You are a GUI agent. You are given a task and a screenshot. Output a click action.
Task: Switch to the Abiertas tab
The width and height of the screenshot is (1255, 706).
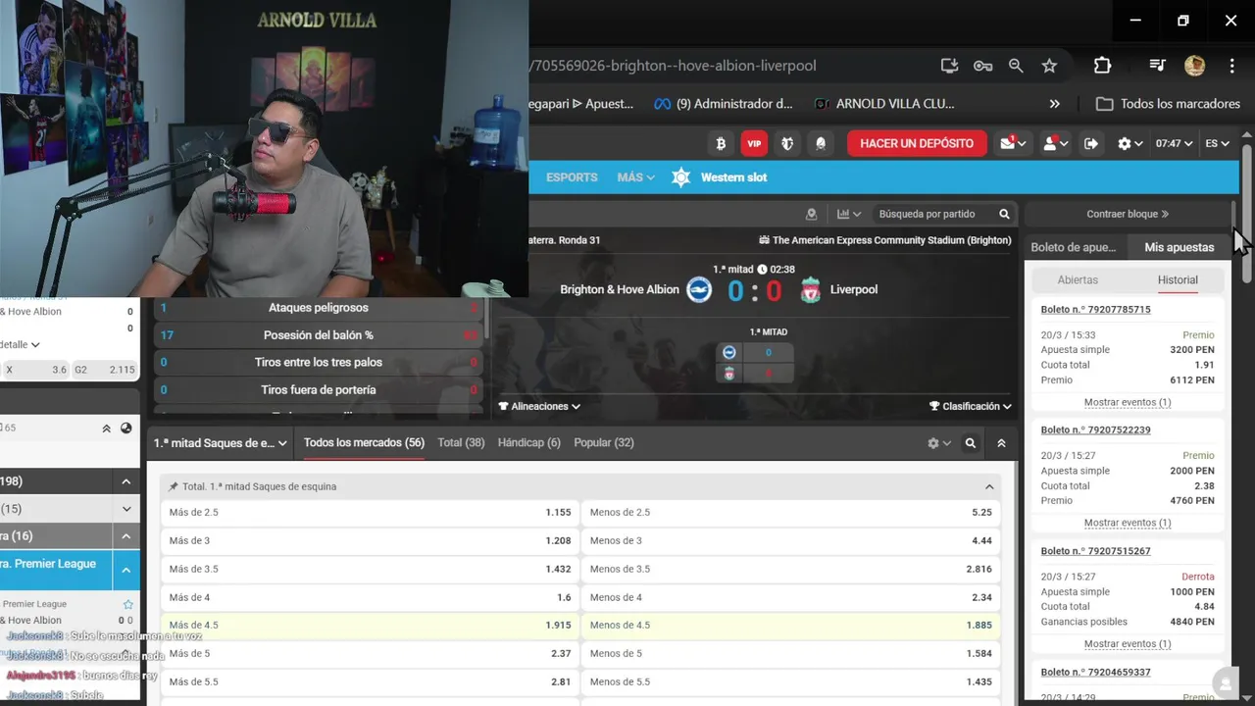tap(1078, 280)
